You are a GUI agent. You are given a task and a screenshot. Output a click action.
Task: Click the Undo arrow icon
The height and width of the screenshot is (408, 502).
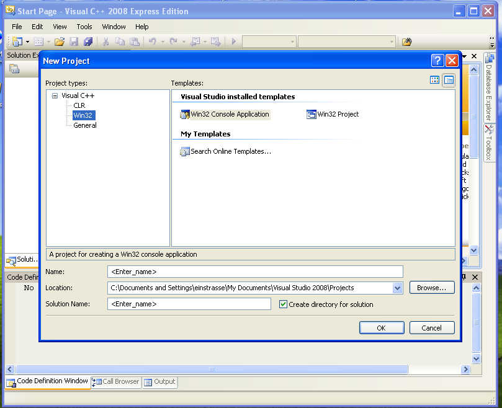(153, 42)
